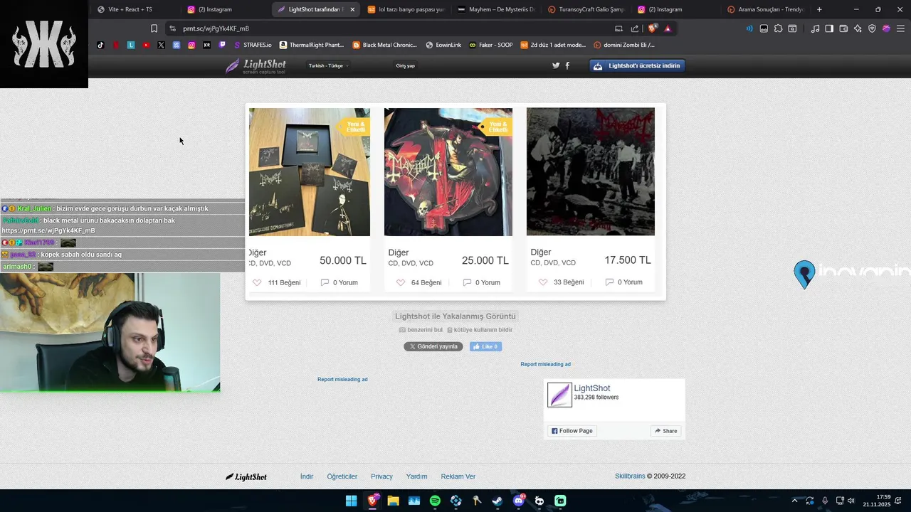This screenshot has width=911, height=512.
Task: Click Gönderi yayınla X post button
Action: coord(433,346)
